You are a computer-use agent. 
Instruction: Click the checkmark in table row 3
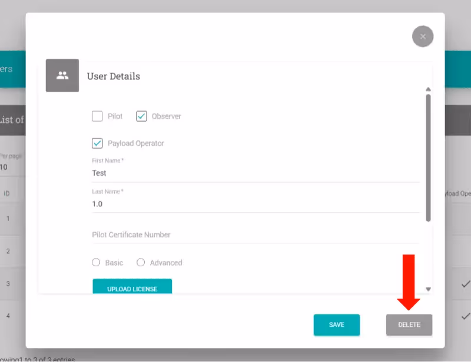pos(465,284)
